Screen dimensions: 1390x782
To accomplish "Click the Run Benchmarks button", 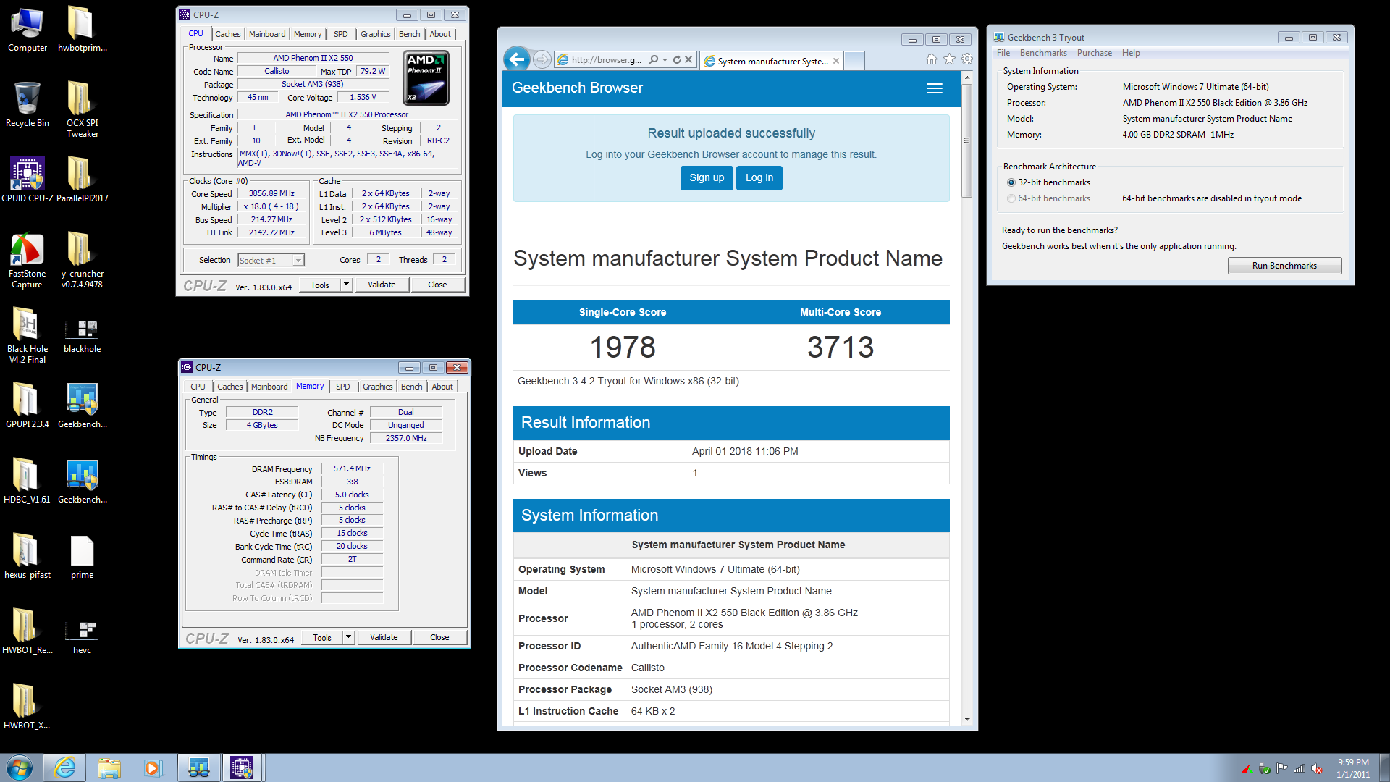I will (1284, 266).
